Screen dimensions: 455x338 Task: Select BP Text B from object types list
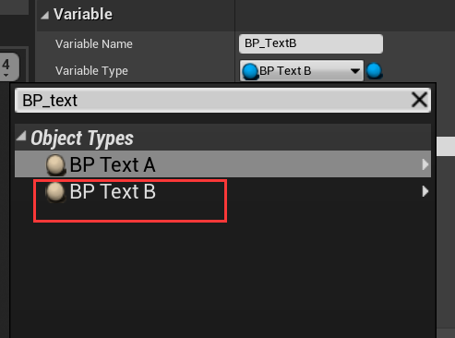tap(222, 191)
